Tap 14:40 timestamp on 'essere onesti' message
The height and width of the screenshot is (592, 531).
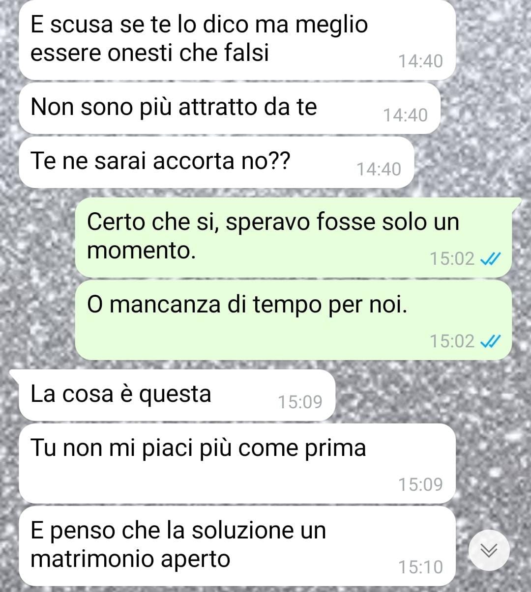[x=420, y=61]
